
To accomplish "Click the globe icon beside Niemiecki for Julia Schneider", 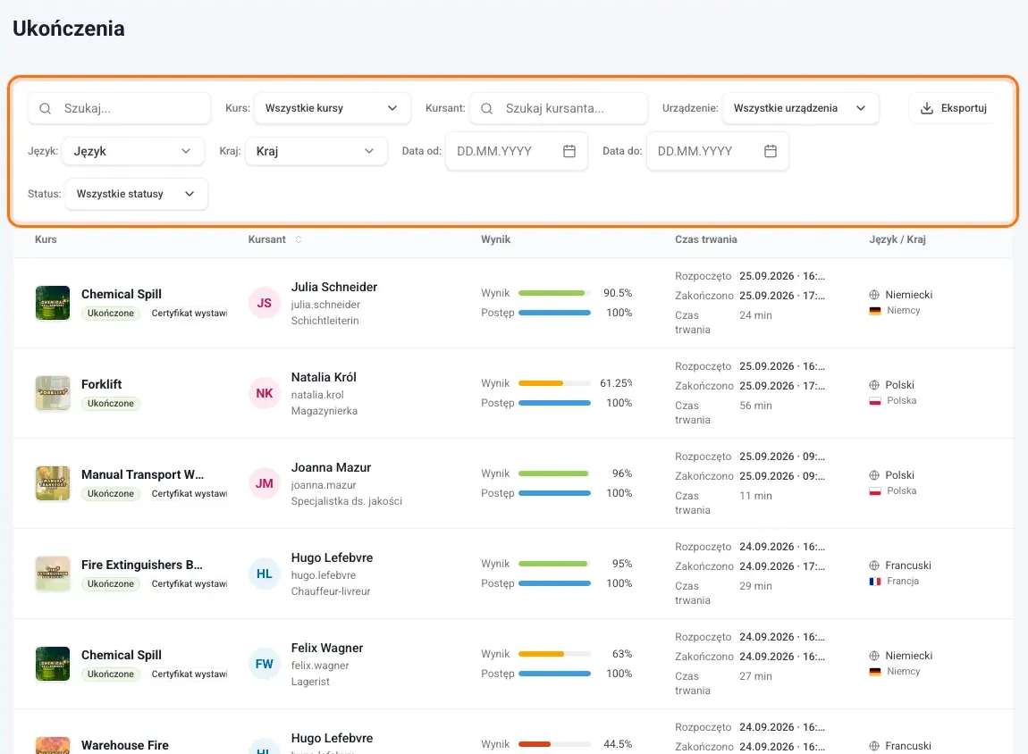I will (x=874, y=295).
